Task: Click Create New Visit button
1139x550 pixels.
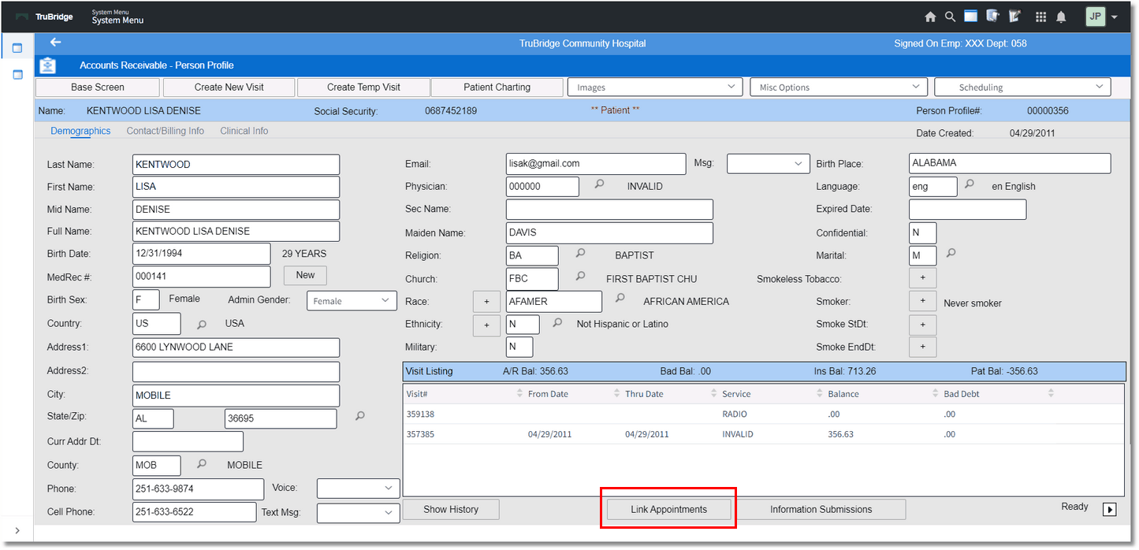Action: pyautogui.click(x=229, y=87)
